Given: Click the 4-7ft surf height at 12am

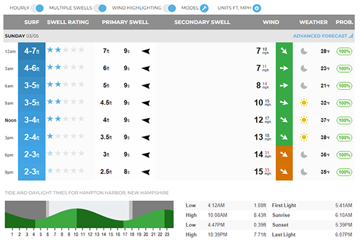Looking at the screenshot, I should [32, 51].
